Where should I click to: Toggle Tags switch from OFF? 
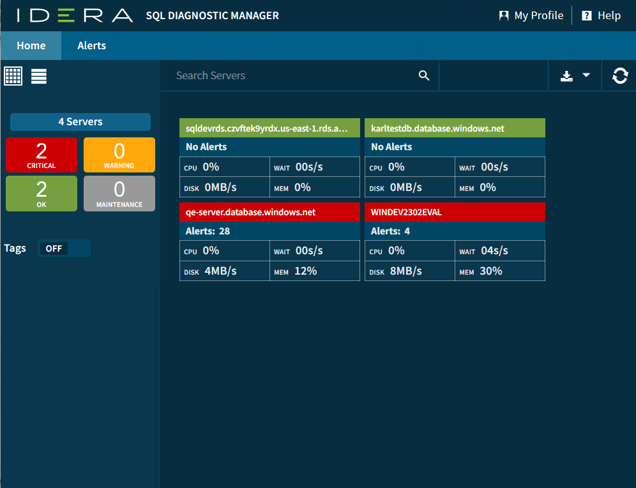click(x=64, y=248)
